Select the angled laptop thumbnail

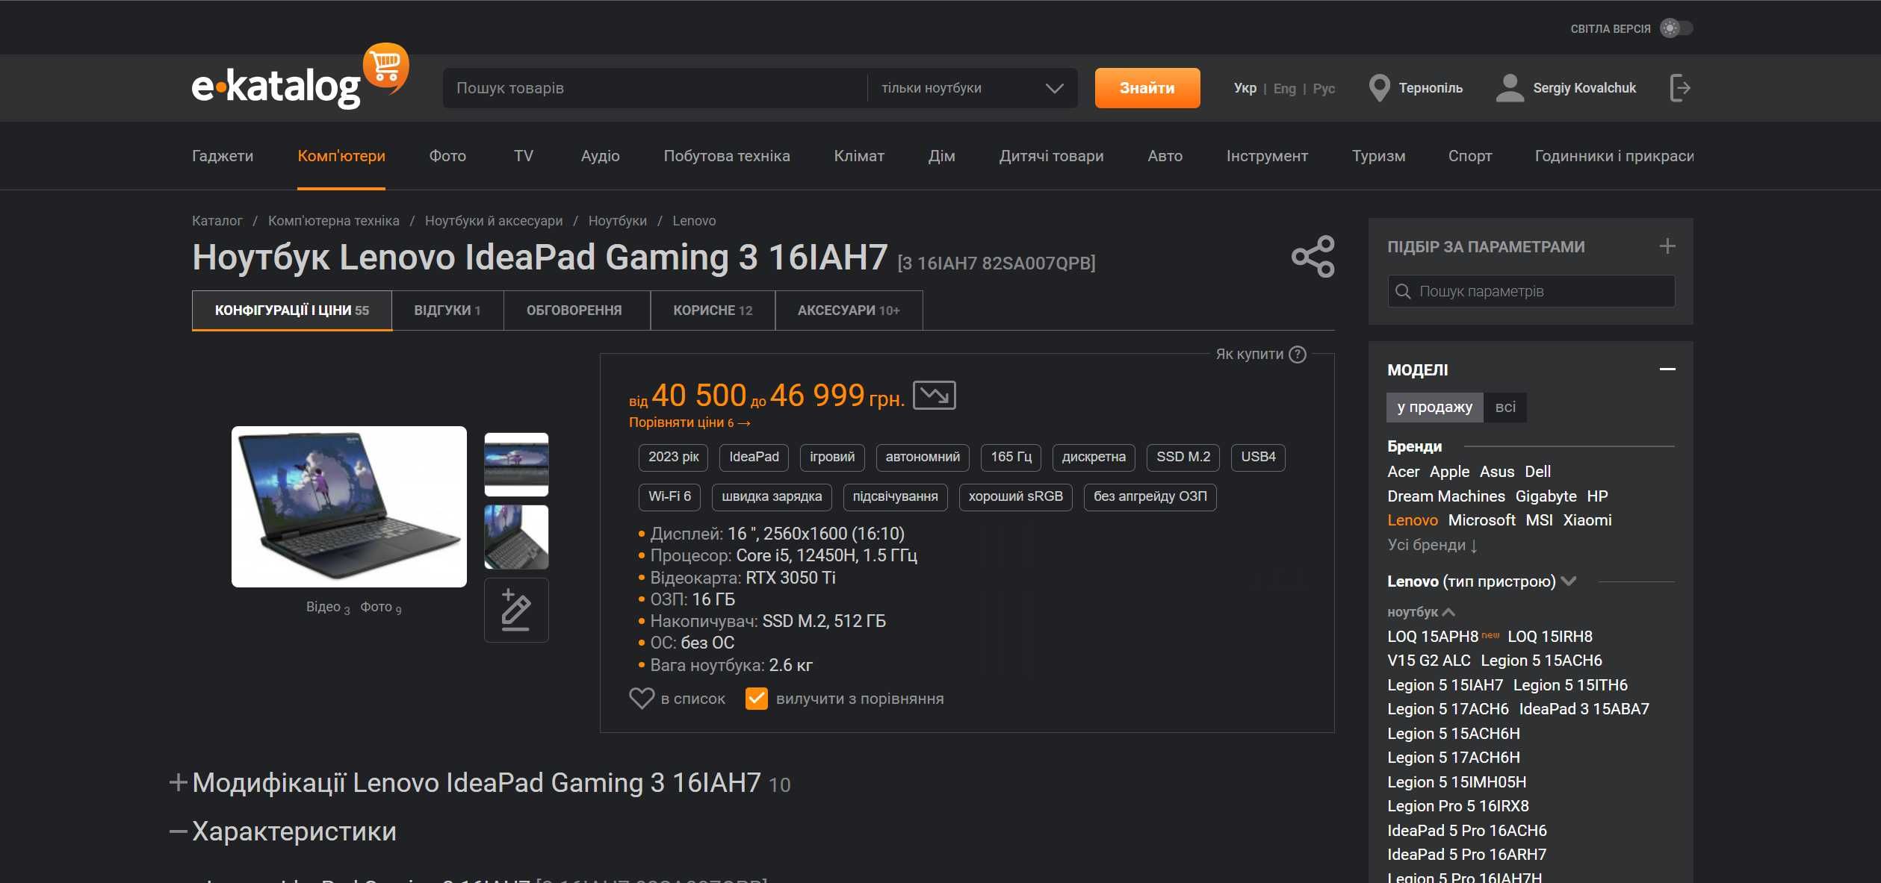click(516, 537)
